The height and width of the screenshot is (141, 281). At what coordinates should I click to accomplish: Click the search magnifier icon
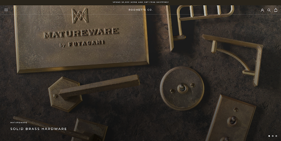pos(269,10)
